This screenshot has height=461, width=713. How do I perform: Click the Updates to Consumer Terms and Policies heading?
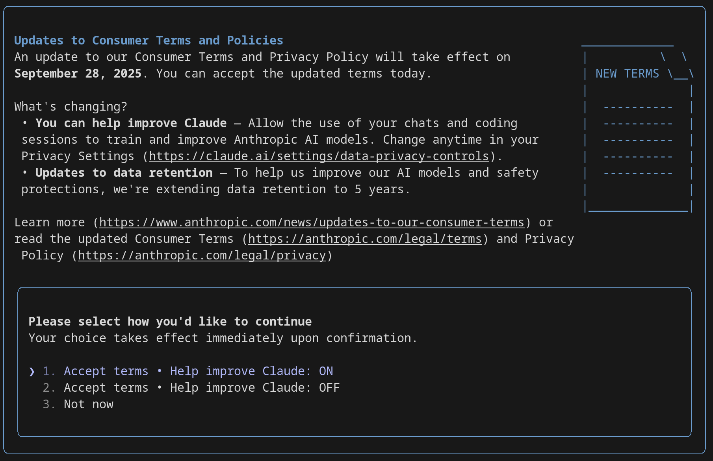(x=149, y=41)
